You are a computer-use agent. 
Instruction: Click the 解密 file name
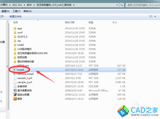pos(20,99)
